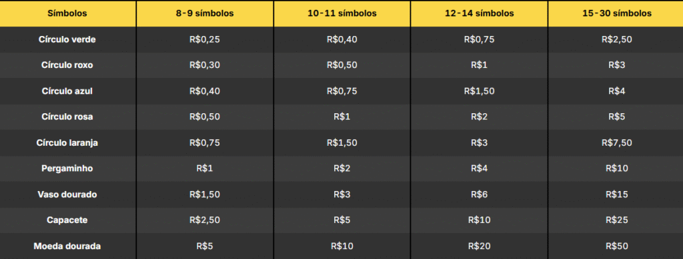
Task: Click the Símbolos column header
Action: point(67,13)
